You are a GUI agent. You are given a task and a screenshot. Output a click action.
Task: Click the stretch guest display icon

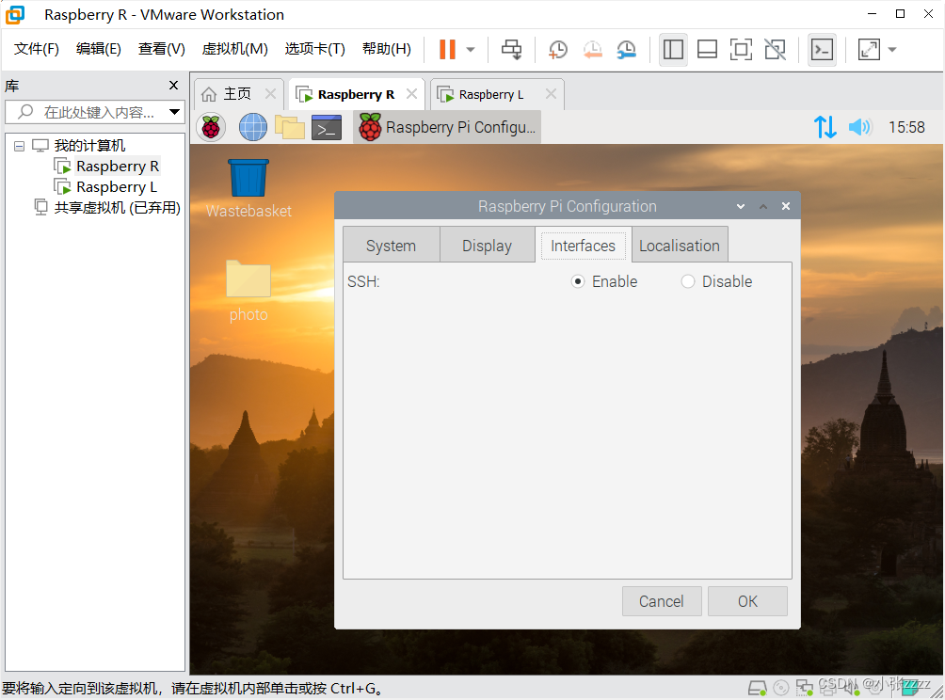point(869,50)
